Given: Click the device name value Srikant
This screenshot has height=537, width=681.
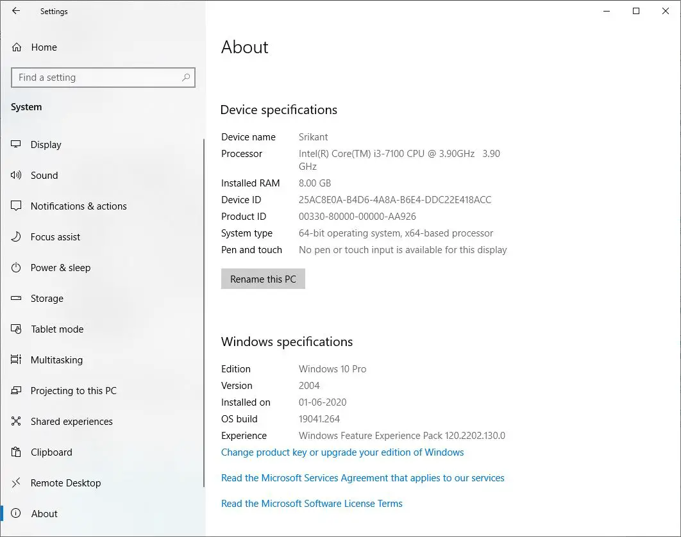Looking at the screenshot, I should tap(313, 137).
